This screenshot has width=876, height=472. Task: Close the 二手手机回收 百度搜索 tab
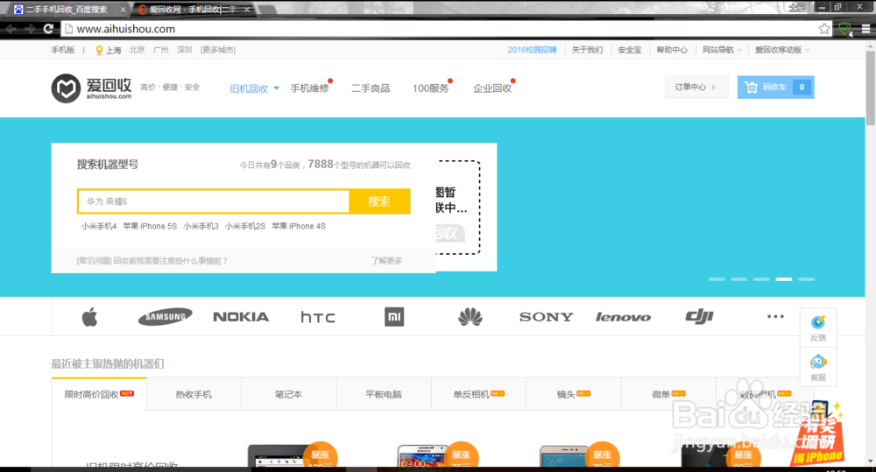click(x=123, y=10)
